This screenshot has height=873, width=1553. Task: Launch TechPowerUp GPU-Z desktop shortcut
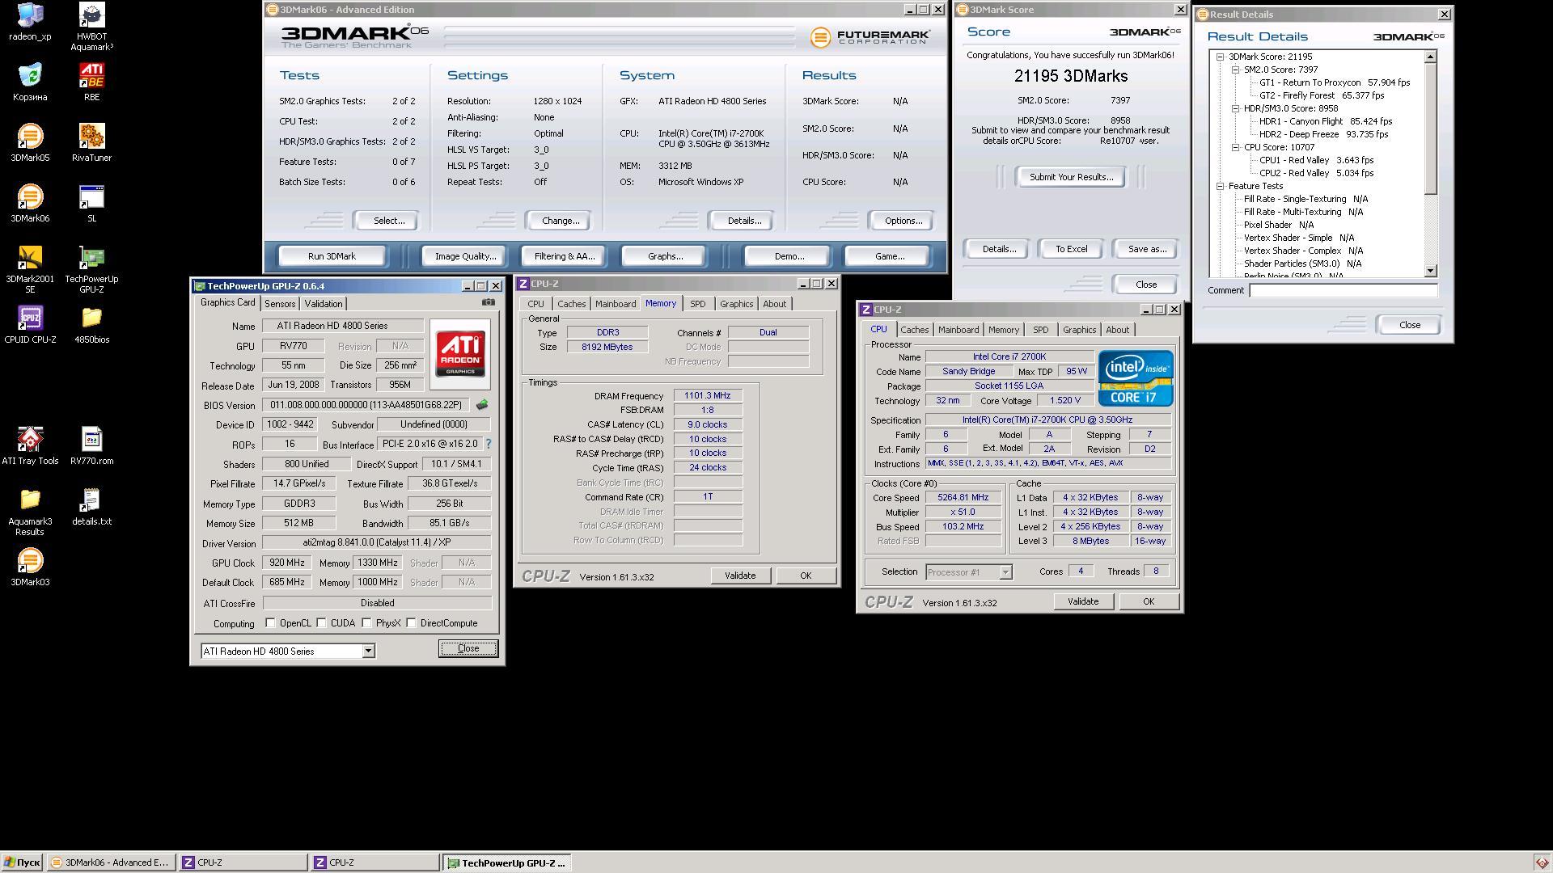point(91,269)
